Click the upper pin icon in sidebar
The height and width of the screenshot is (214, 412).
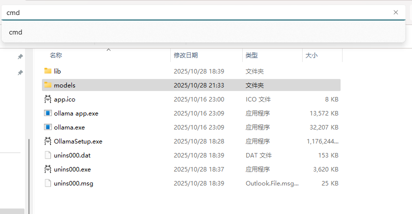coord(20,56)
